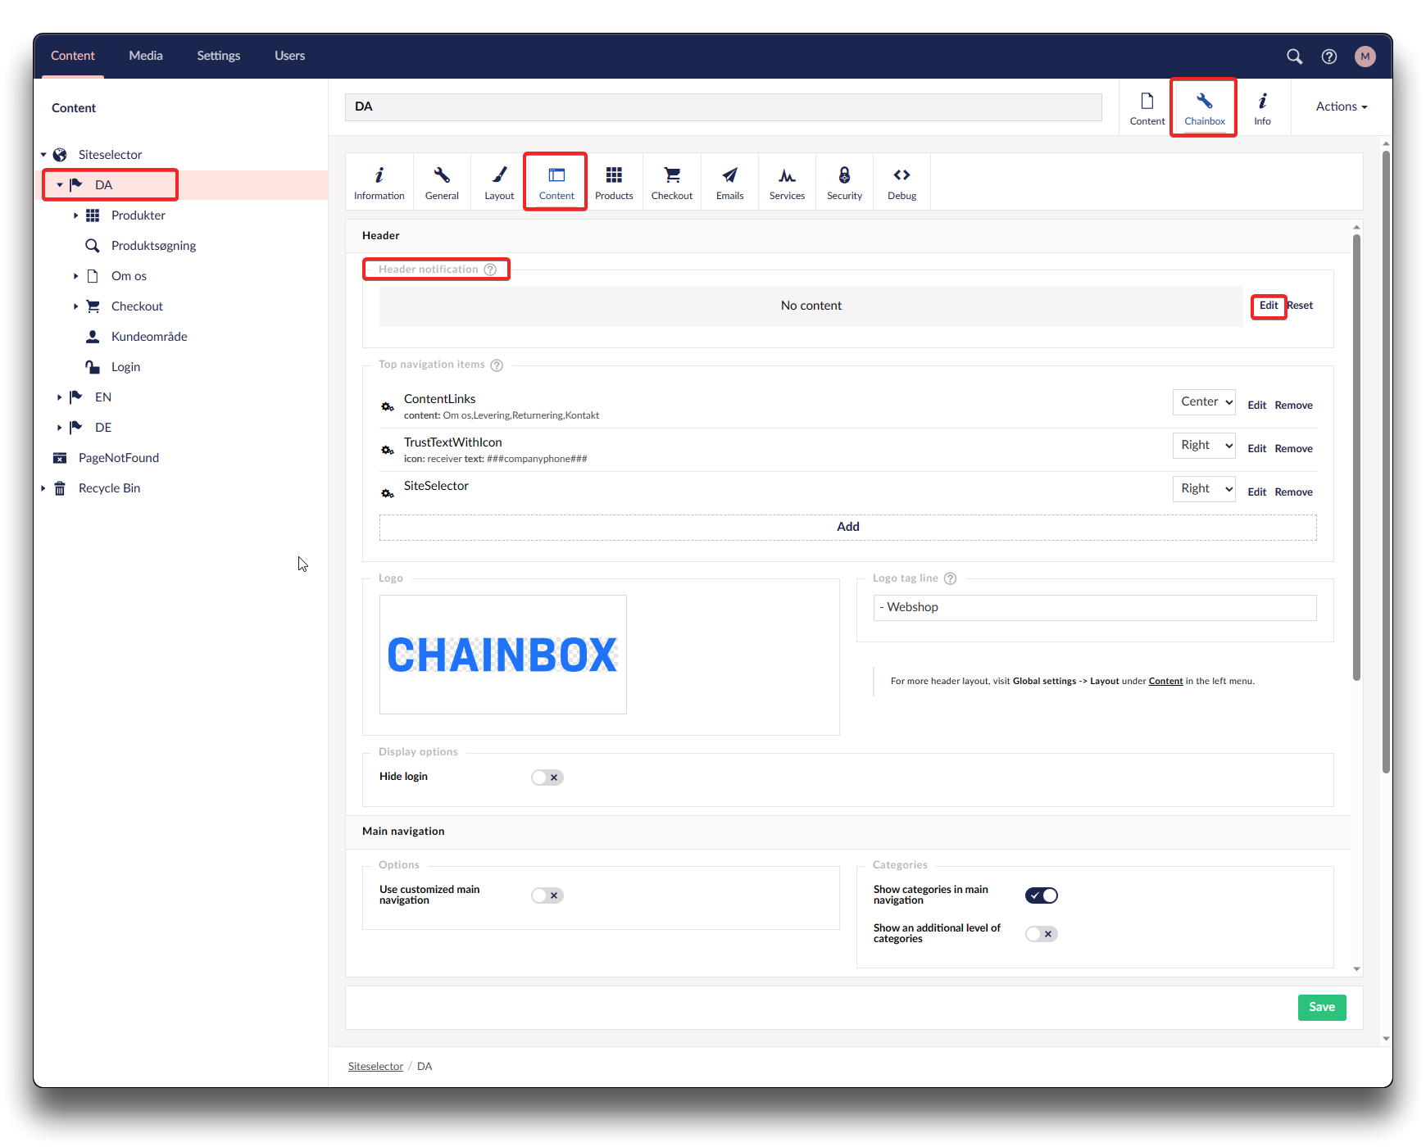The width and height of the screenshot is (1426, 1147).
Task: Switch to the Info app icon
Action: pos(1262,107)
